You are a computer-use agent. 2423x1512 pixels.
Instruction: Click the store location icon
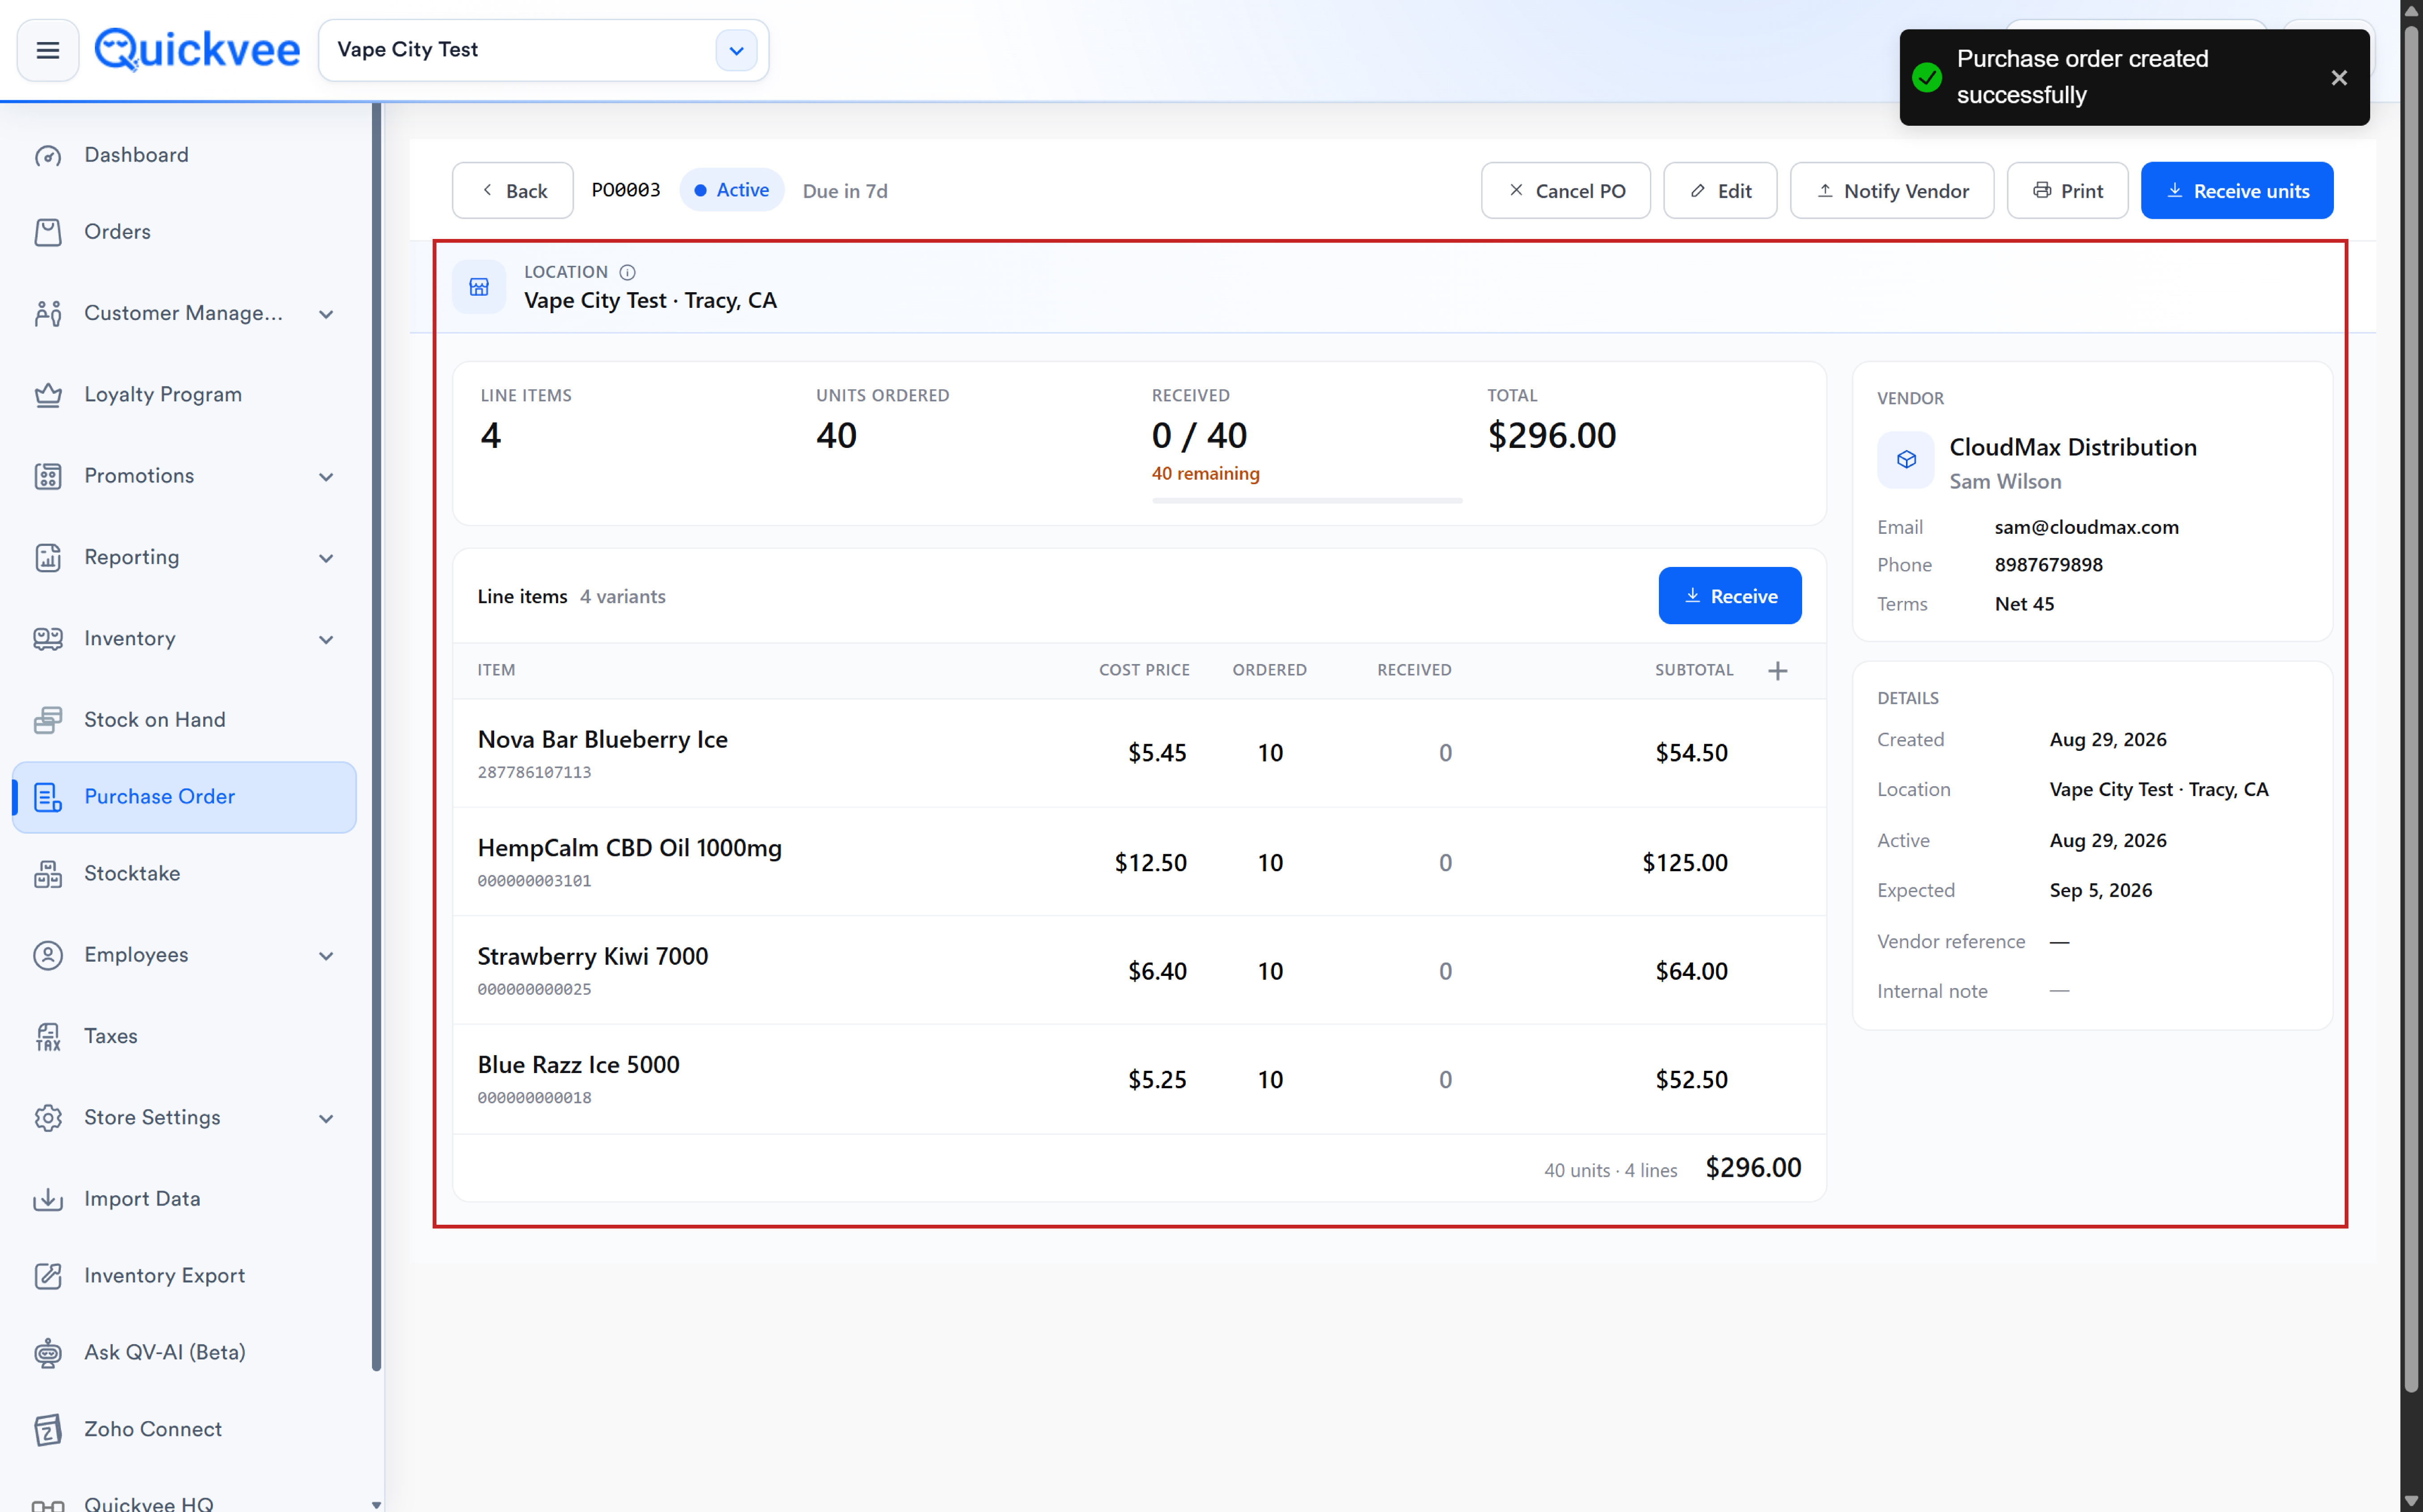click(x=479, y=287)
